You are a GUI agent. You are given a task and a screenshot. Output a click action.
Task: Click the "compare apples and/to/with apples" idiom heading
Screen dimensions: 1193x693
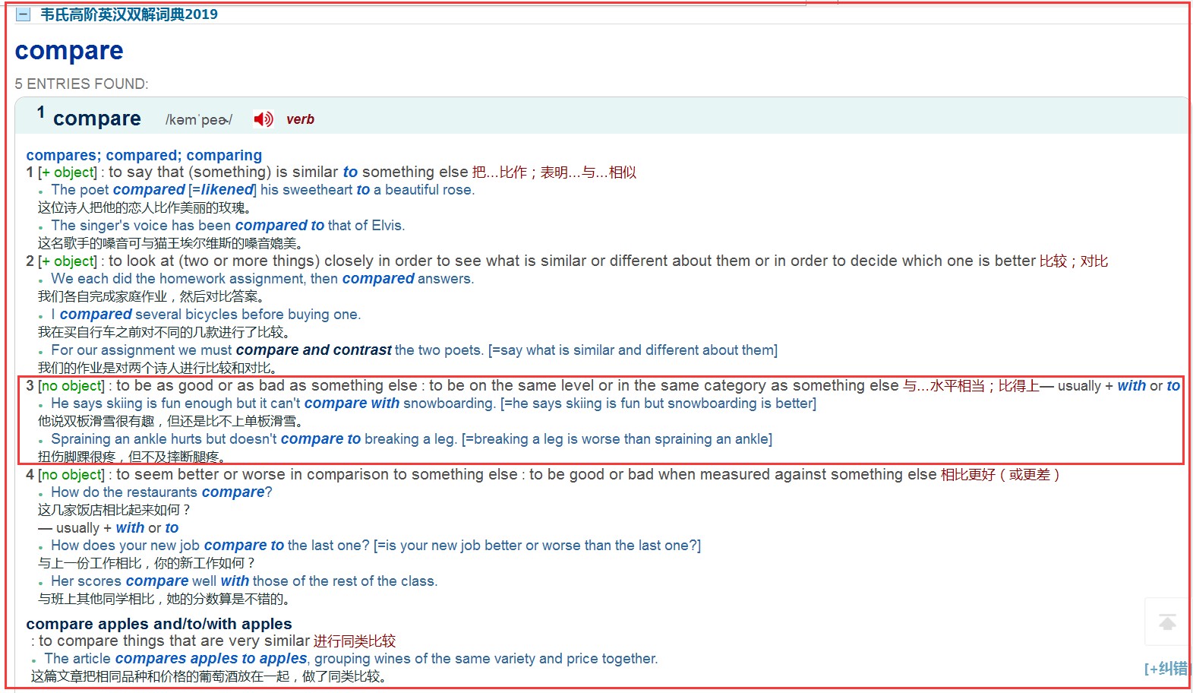[x=159, y=624]
